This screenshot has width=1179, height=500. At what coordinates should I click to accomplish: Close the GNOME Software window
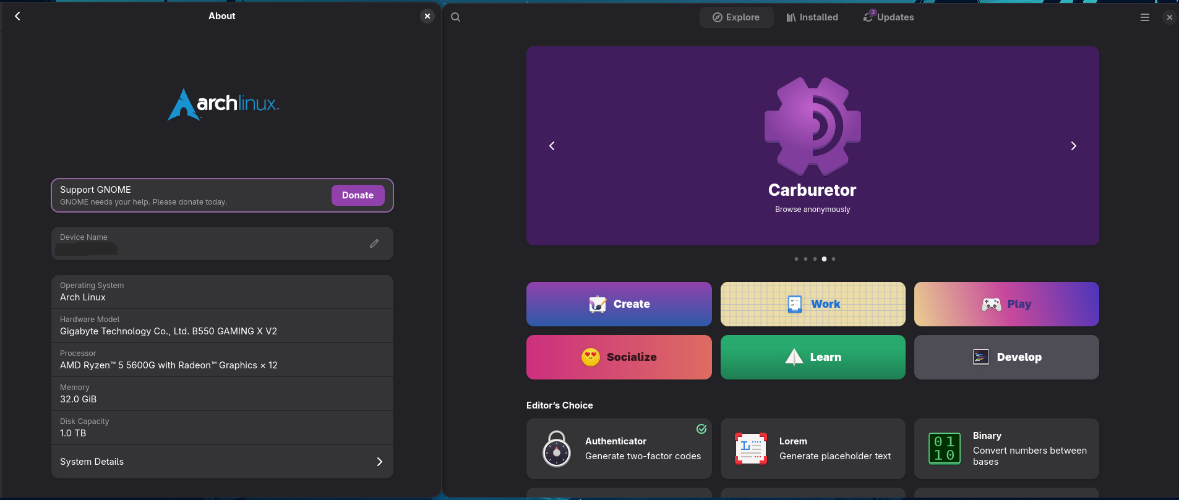pos(1169,17)
